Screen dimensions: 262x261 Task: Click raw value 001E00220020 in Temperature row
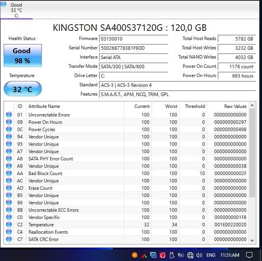tap(230, 225)
